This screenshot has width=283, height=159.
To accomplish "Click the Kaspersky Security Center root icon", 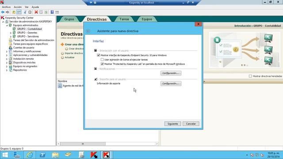I will (x=3, y=18).
